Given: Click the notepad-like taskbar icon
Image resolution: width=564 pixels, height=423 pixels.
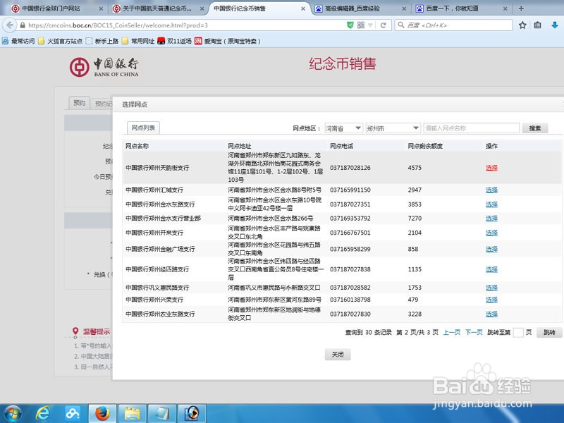Looking at the screenshot, I should click(162, 414).
